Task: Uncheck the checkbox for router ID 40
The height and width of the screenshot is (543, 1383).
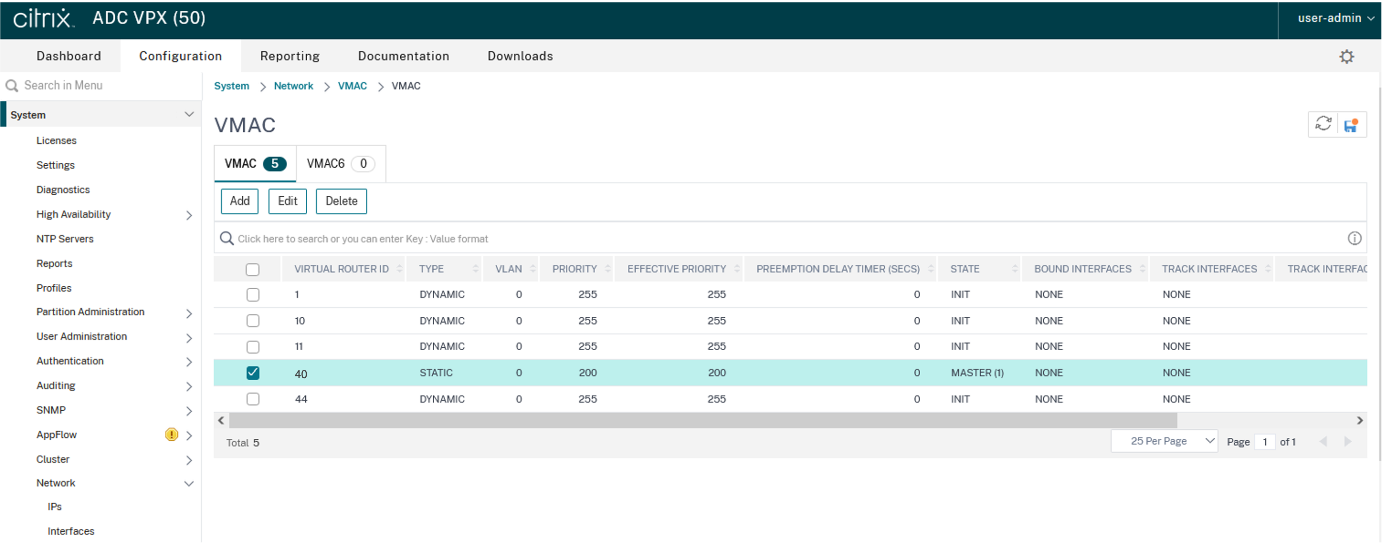Action: [253, 373]
